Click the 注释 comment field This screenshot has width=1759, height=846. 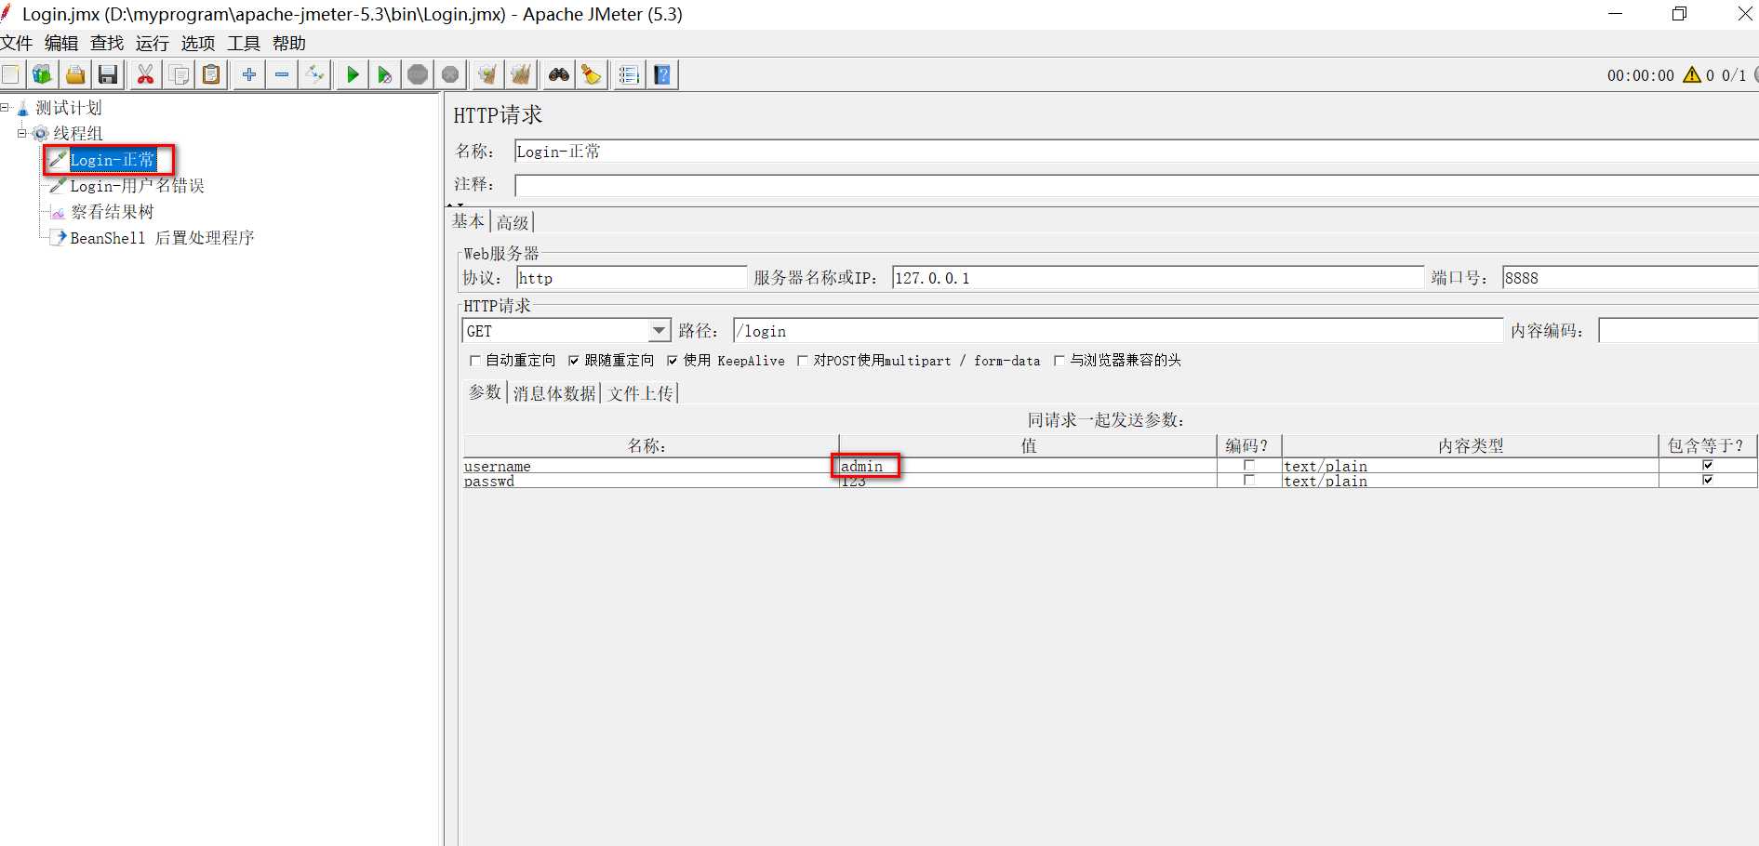pyautogui.click(x=1136, y=185)
